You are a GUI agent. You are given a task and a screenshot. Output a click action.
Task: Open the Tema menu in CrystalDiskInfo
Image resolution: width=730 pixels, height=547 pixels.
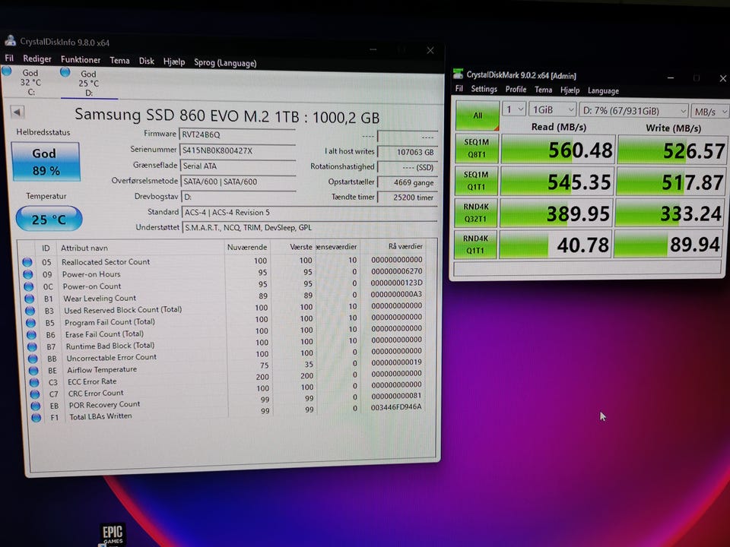(x=119, y=61)
